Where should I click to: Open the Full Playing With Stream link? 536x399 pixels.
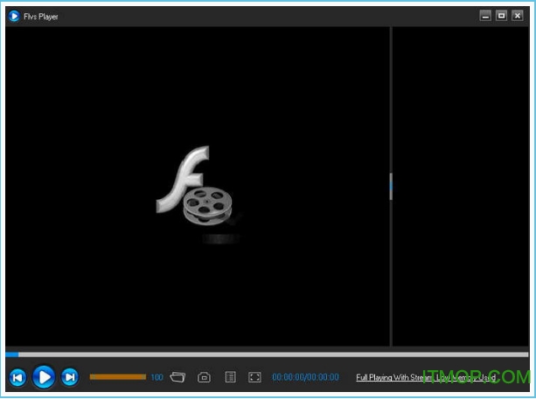point(426,377)
